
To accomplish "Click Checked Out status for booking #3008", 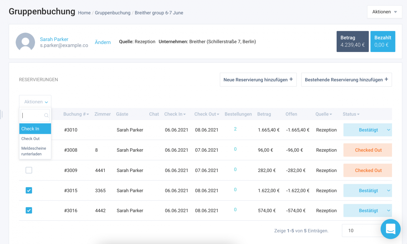I will click(368, 150).
